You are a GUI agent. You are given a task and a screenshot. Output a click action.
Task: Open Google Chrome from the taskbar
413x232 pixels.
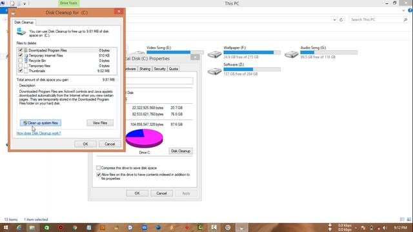pos(75,227)
